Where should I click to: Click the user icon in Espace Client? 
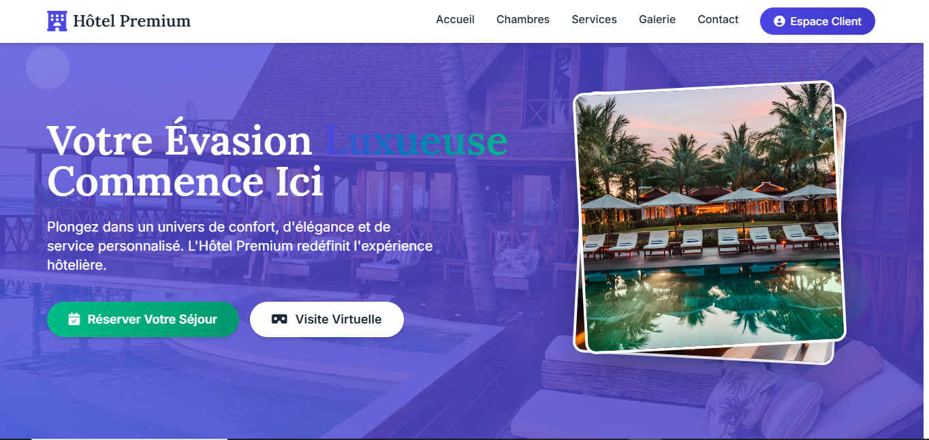tap(779, 21)
